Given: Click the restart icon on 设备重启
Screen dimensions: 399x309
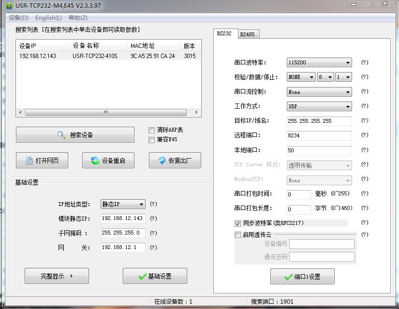Looking at the screenshot, I should (x=95, y=161).
